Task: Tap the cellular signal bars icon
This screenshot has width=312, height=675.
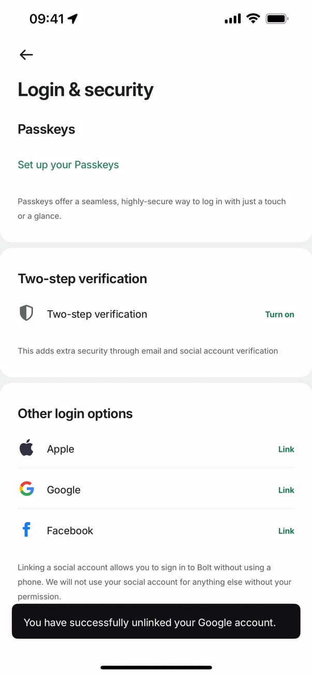Action: pos(232,19)
